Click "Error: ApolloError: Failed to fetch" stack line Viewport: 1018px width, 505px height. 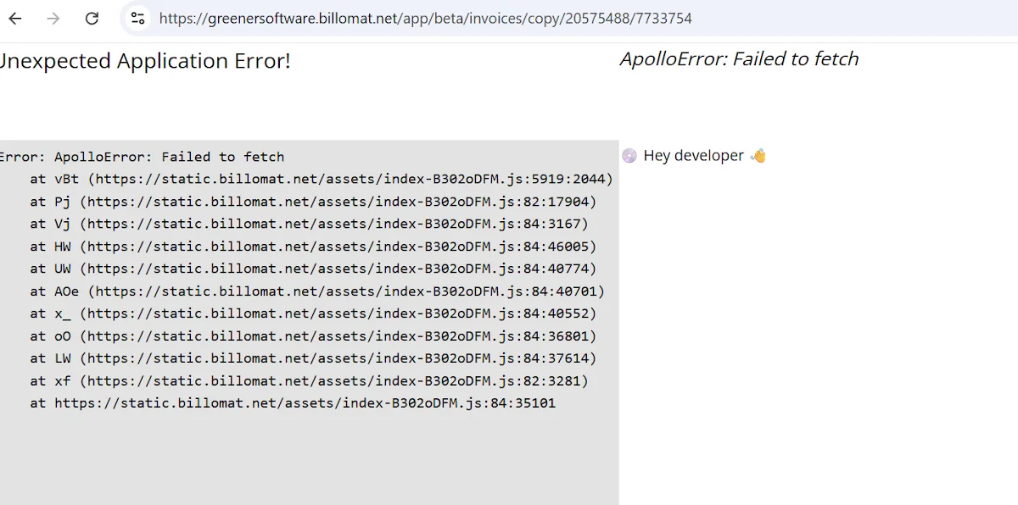[142, 157]
